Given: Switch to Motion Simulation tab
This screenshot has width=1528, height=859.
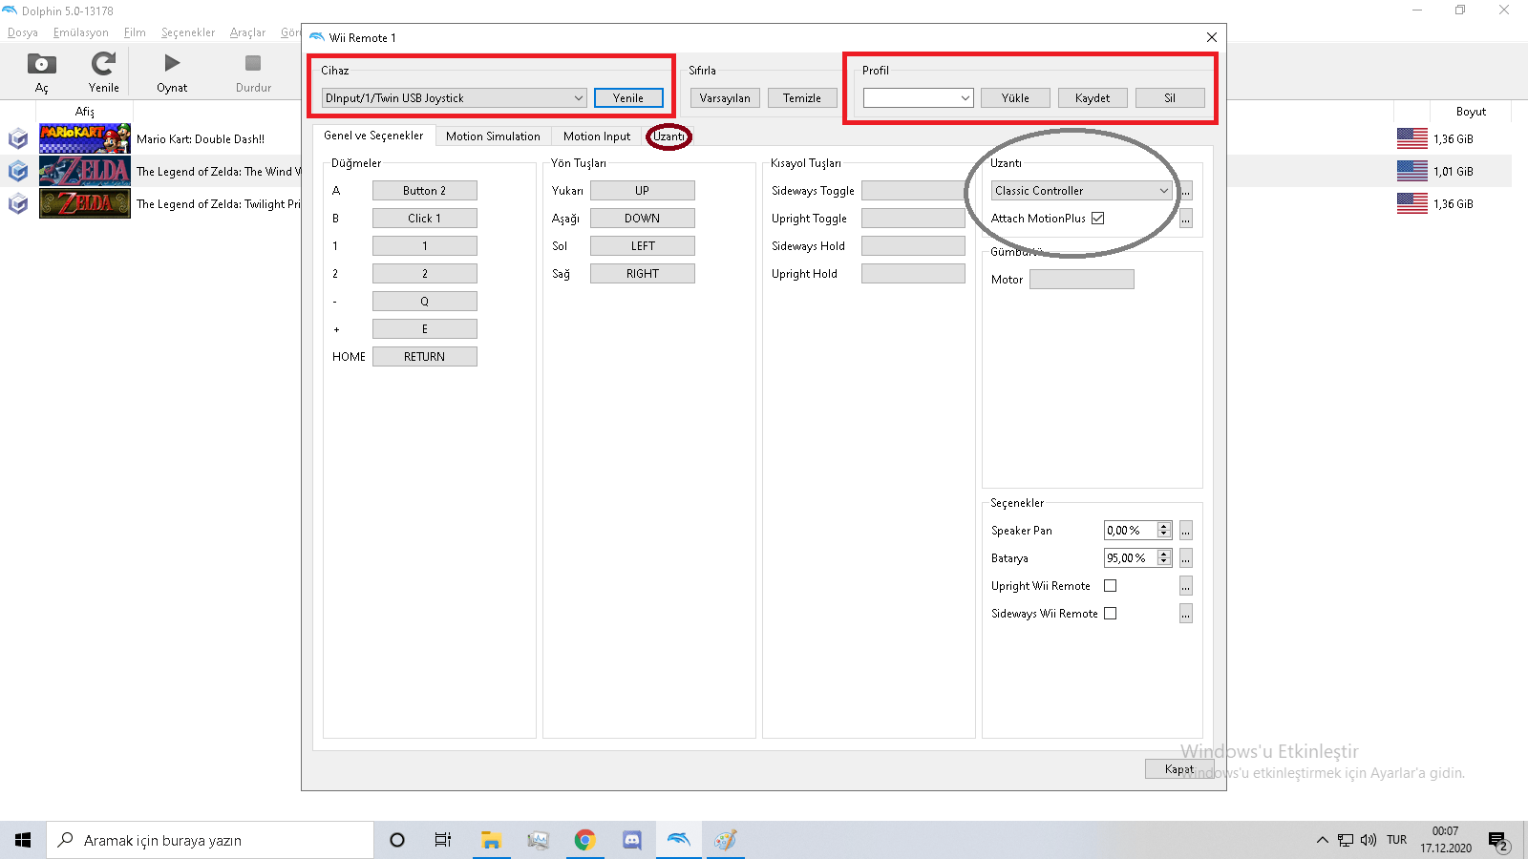Looking at the screenshot, I should (x=493, y=136).
